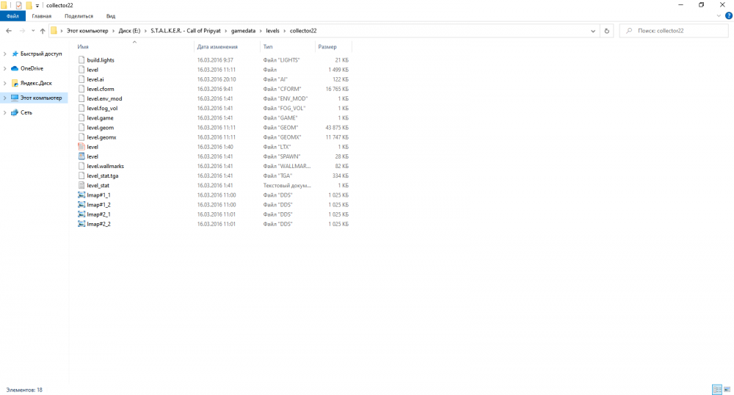Select the level.ai file icon
Viewport: 734px width, 395px height.
pos(81,79)
